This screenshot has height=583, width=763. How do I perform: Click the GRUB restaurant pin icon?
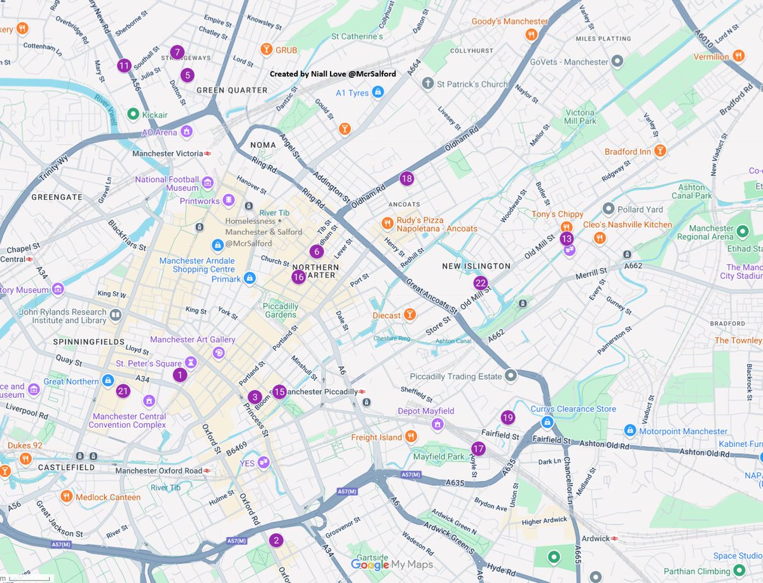click(x=268, y=49)
